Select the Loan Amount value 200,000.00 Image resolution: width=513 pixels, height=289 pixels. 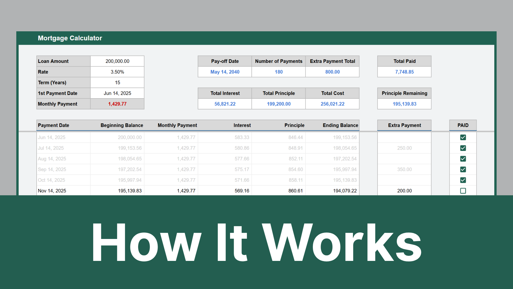tap(117, 61)
